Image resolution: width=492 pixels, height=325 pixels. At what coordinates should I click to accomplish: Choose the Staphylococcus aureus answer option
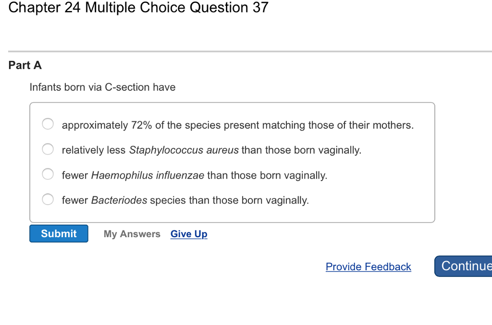(48, 149)
